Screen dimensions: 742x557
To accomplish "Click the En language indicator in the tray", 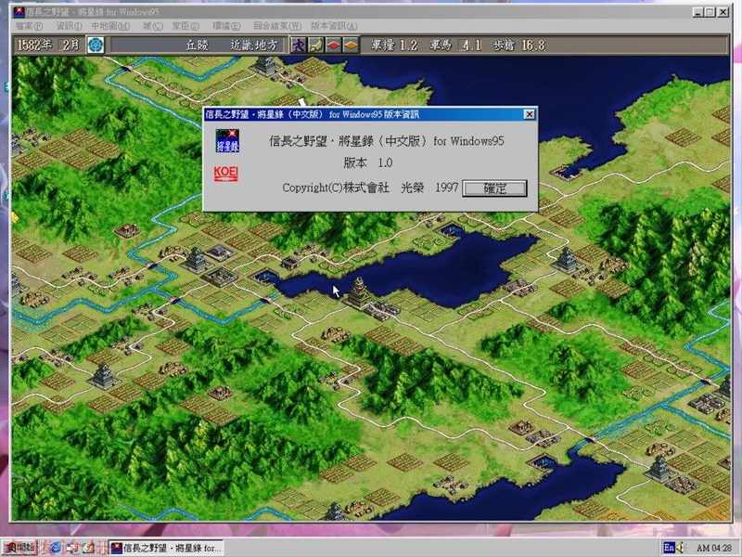I will 669,548.
